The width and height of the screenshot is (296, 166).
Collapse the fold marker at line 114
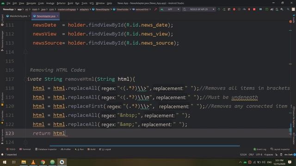26,52
